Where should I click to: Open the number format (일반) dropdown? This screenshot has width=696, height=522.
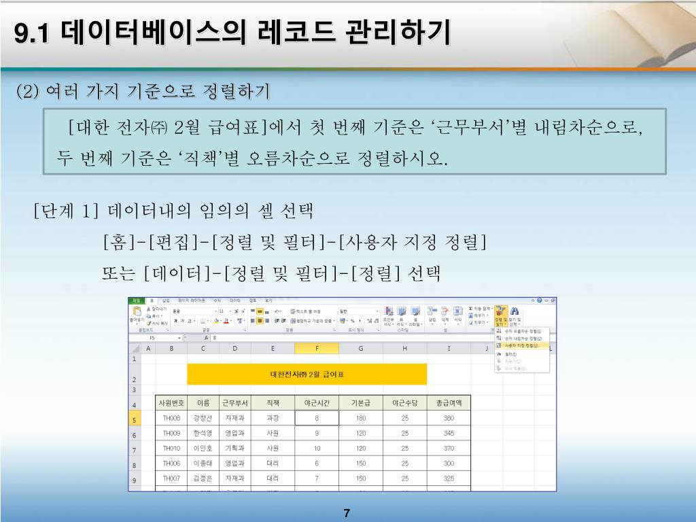(x=377, y=311)
